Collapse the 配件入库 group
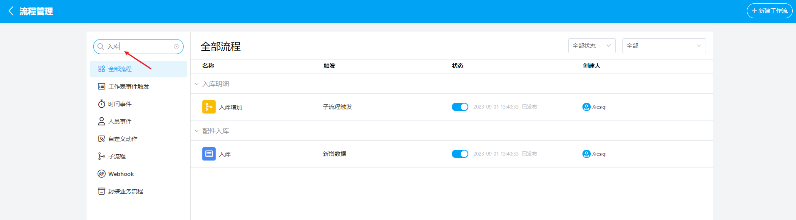Image resolution: width=796 pixels, height=220 pixels. 197,131
